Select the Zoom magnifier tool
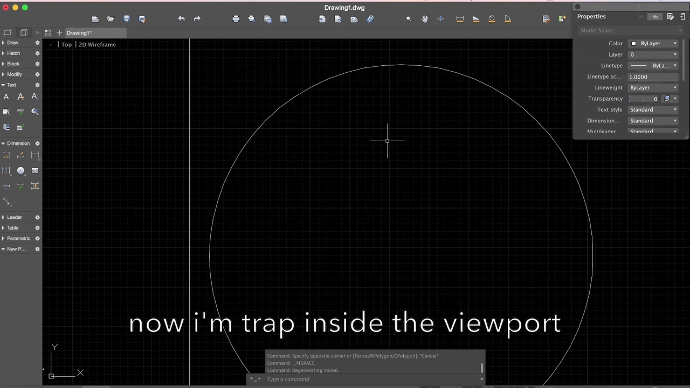Image resolution: width=690 pixels, height=388 pixels. pyautogui.click(x=409, y=19)
